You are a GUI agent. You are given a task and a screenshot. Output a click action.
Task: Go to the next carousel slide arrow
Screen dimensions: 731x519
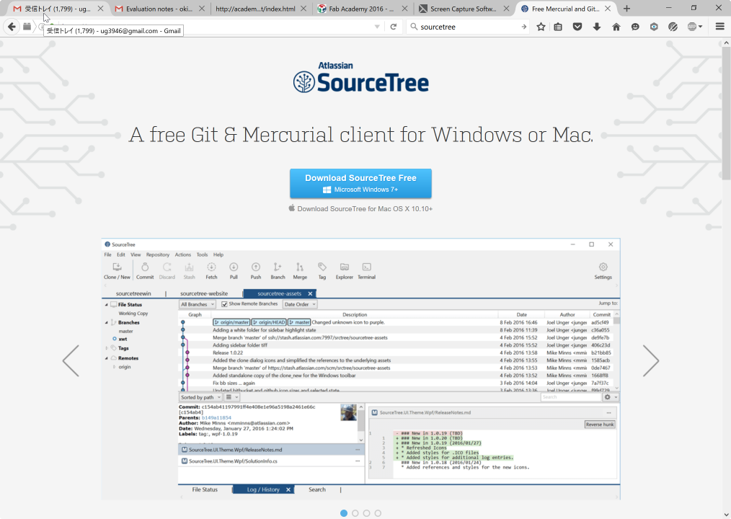pos(651,360)
